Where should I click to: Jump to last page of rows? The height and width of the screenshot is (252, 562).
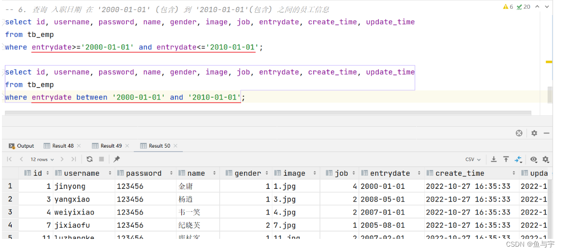click(73, 159)
